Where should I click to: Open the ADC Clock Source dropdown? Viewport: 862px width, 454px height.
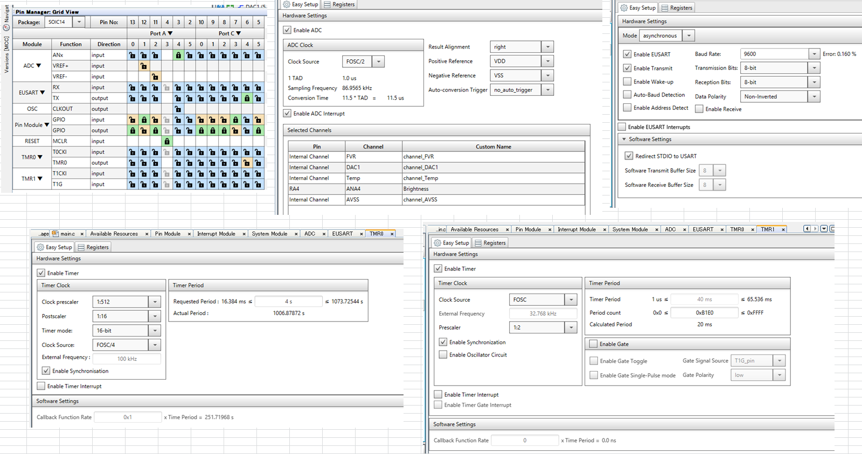click(379, 62)
